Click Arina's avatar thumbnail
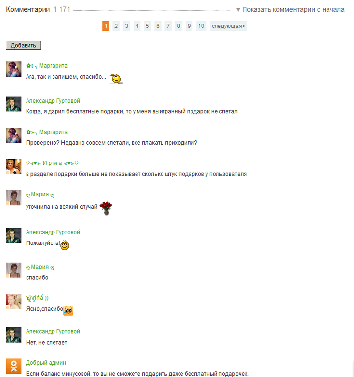This screenshot has width=354, height=377. pyautogui.click(x=13, y=301)
